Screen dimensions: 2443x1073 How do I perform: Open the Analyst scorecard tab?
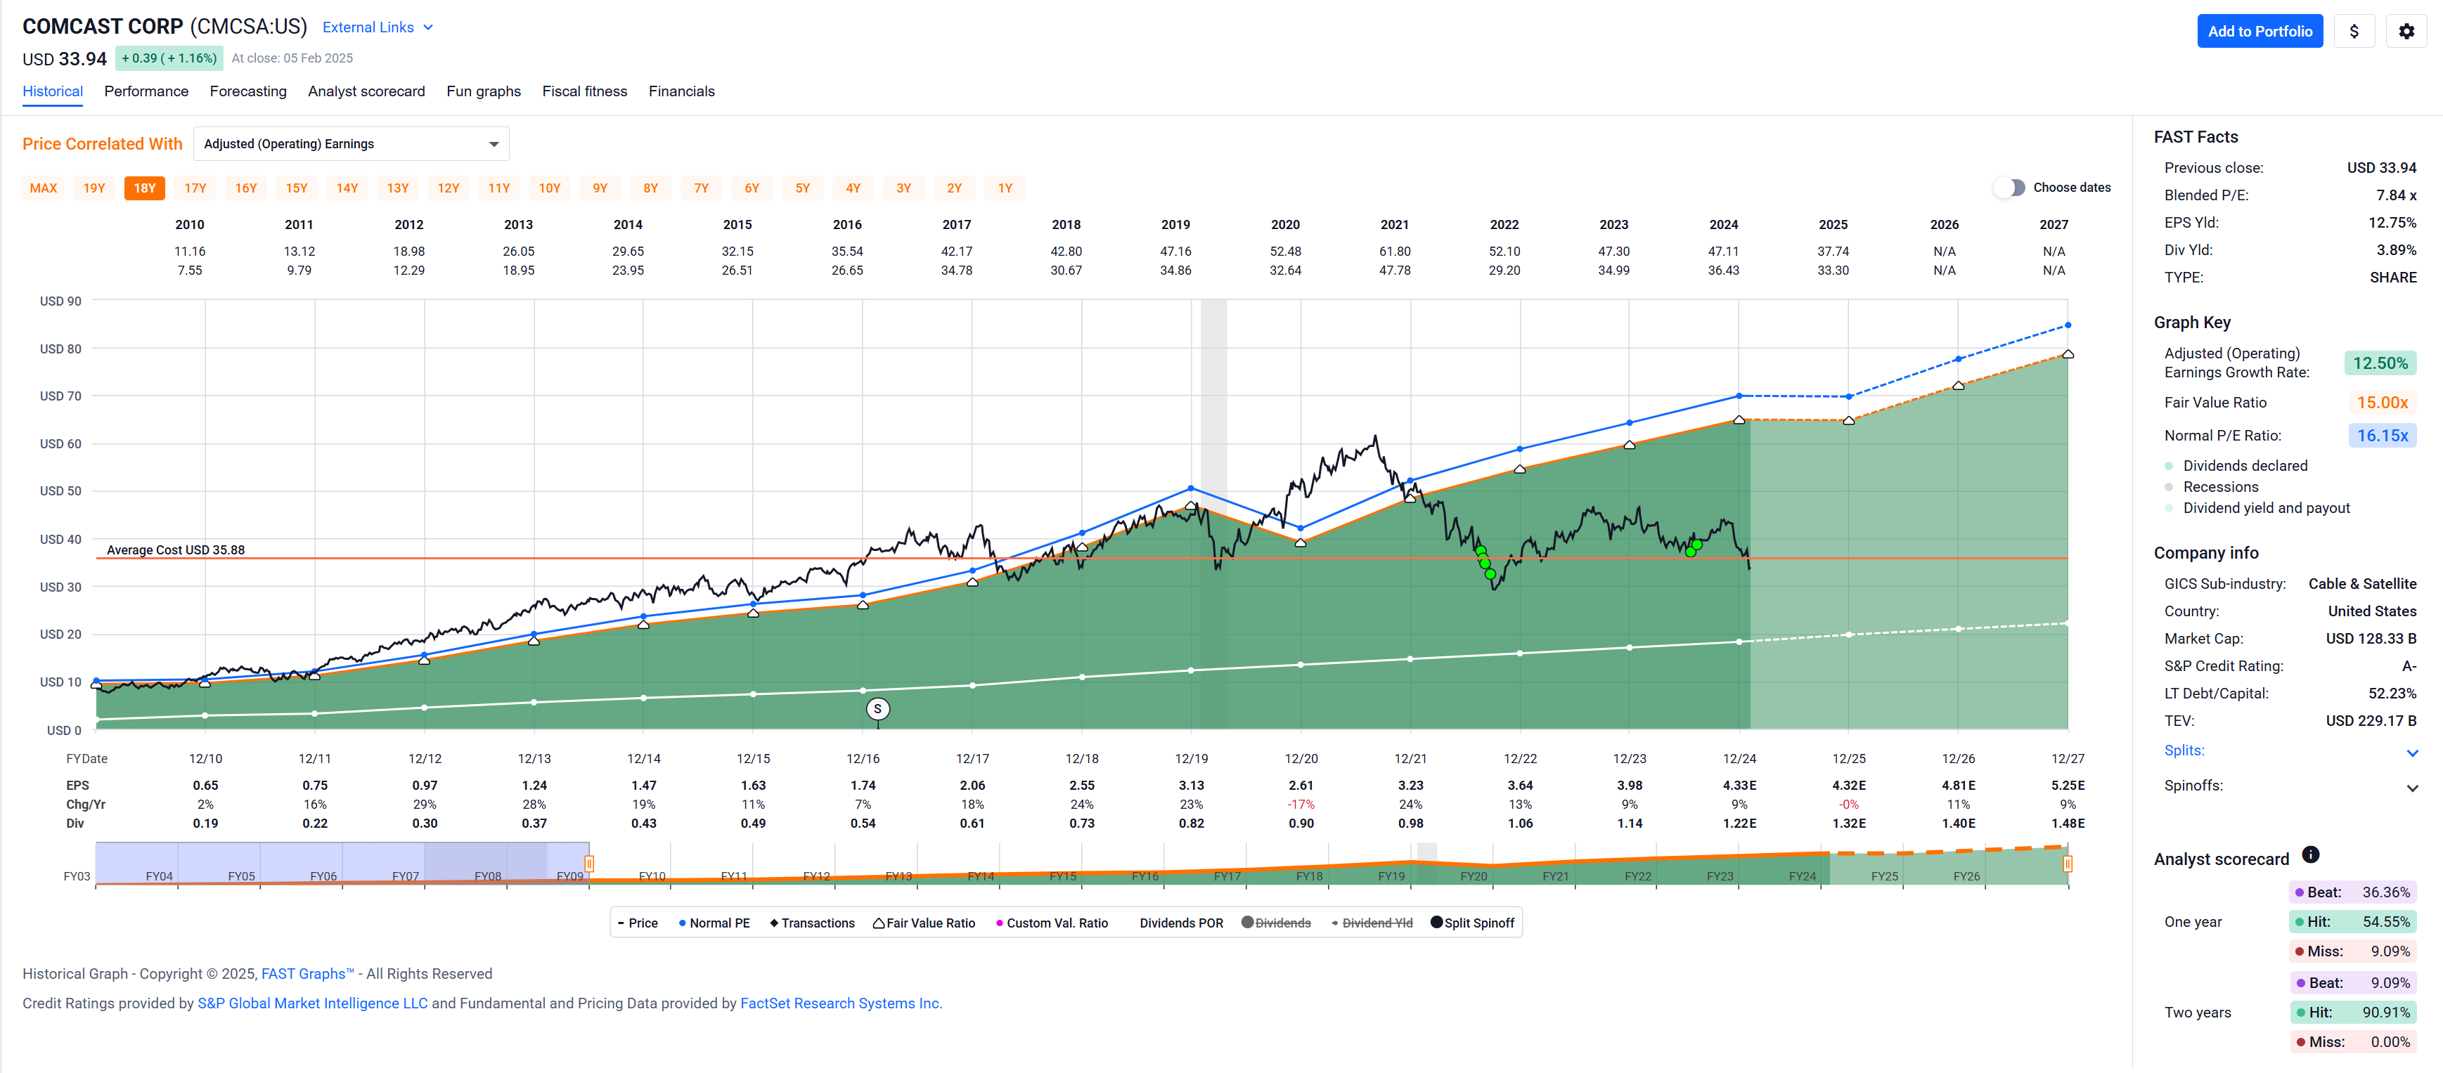(366, 91)
